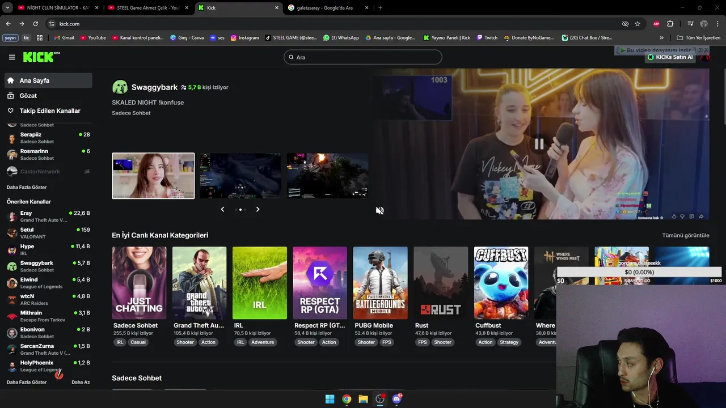Screen dimensions: 726x408
Task: Switch to NIGHT CLUN SIMULATOR YouTube tab
Action: (57, 8)
